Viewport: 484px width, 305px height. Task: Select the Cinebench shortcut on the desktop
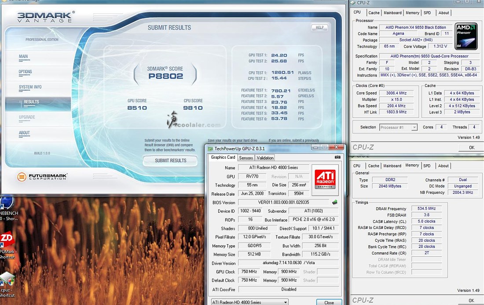[9, 208]
